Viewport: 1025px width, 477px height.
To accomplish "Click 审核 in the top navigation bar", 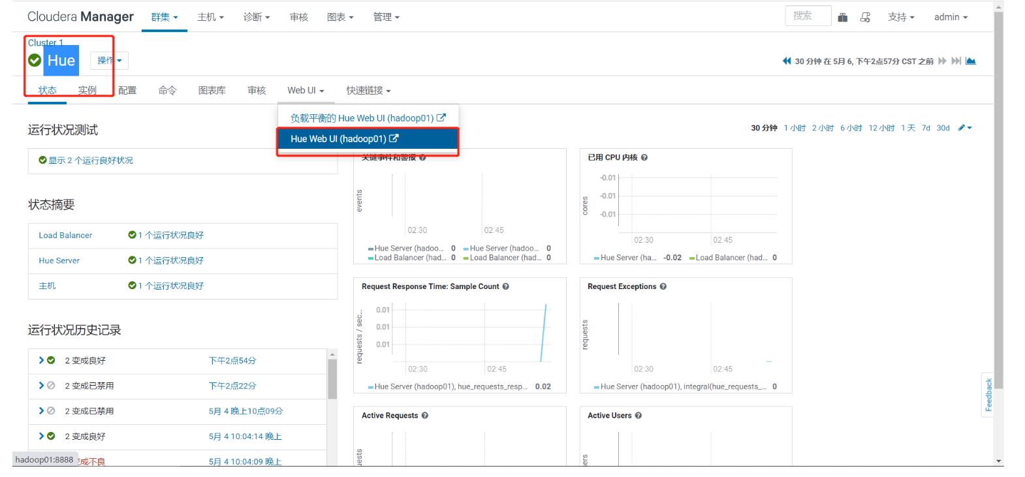I will coord(298,18).
